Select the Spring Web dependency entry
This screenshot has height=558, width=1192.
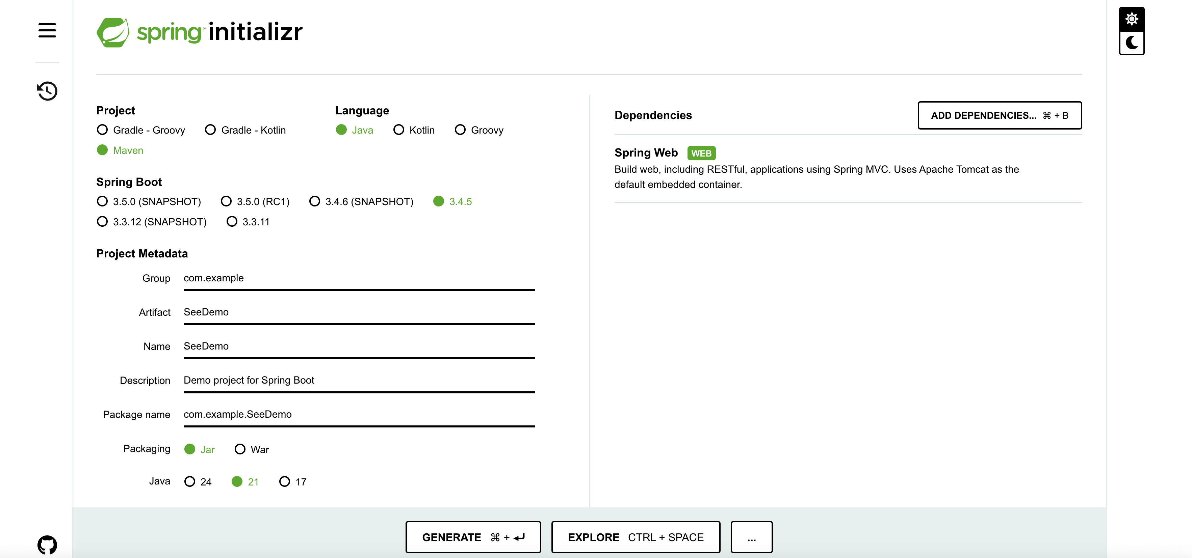[646, 152]
